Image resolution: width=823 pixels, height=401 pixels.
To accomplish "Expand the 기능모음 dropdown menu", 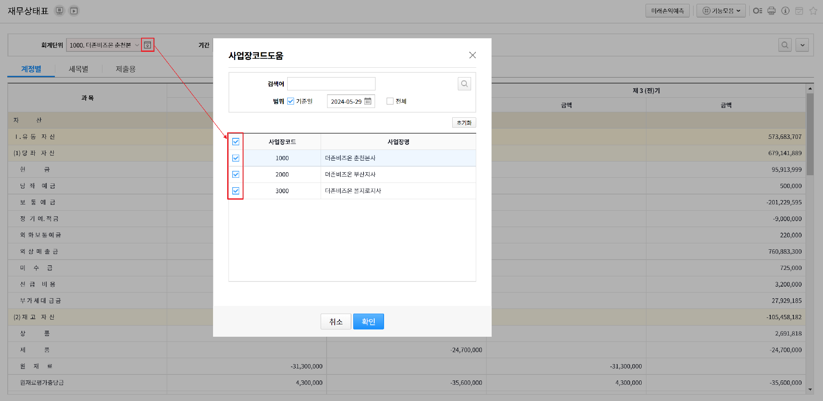I will pos(721,11).
